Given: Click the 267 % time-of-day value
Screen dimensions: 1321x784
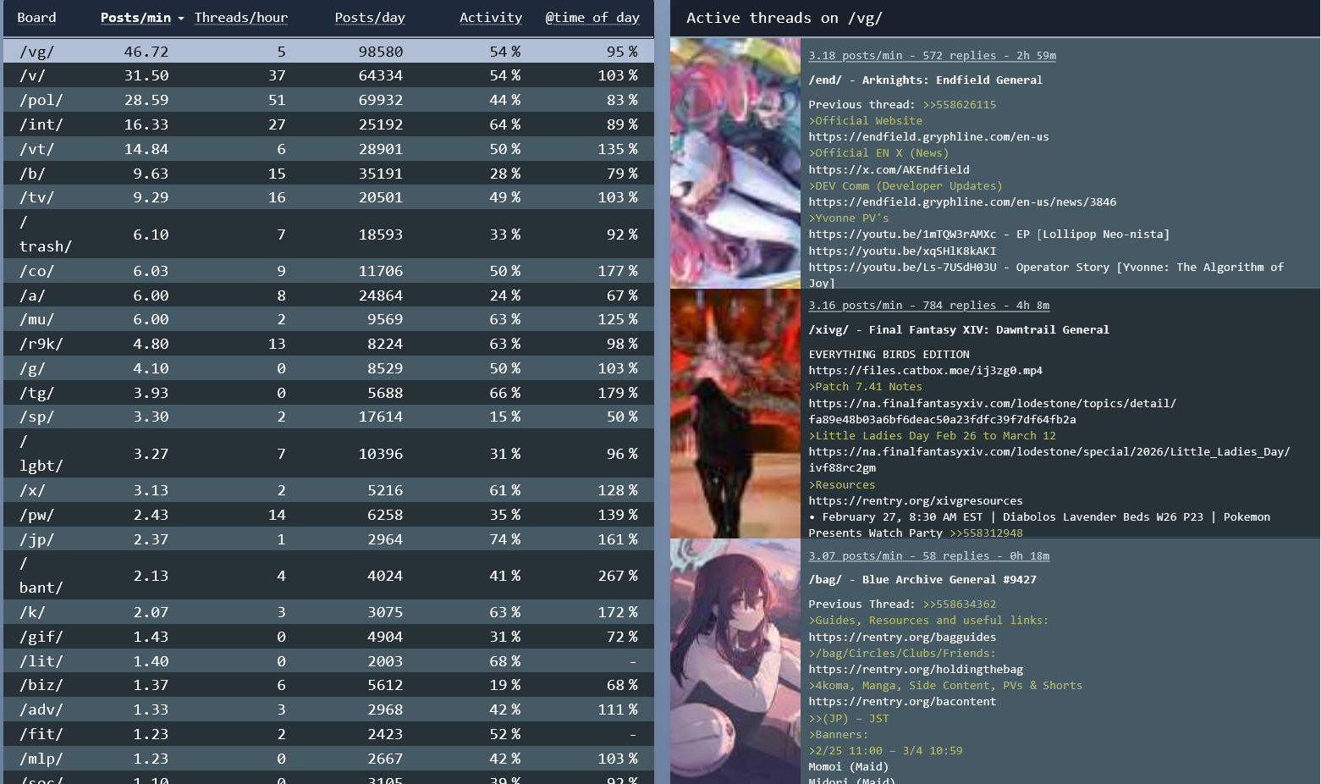Looking at the screenshot, I should [618, 576].
